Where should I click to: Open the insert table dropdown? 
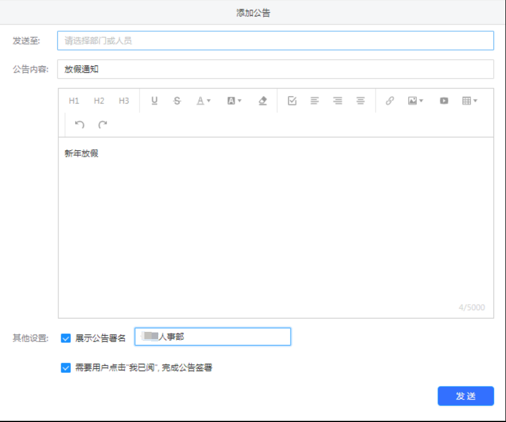click(x=469, y=101)
